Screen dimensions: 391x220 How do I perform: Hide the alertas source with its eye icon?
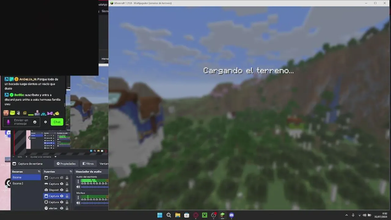(62, 208)
